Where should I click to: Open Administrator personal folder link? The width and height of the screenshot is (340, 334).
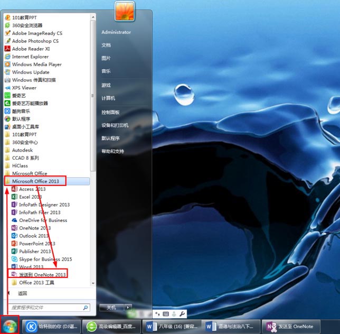pos(116,32)
